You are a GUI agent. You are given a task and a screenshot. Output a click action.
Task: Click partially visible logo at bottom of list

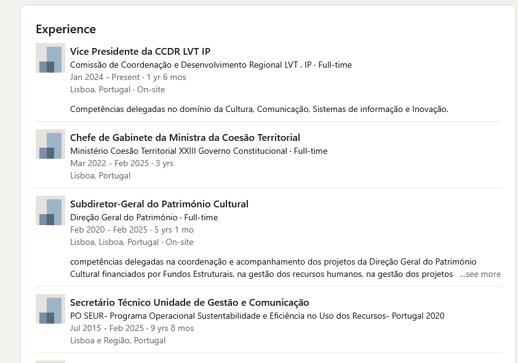tap(50, 362)
